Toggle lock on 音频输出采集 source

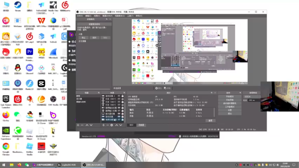123,108
